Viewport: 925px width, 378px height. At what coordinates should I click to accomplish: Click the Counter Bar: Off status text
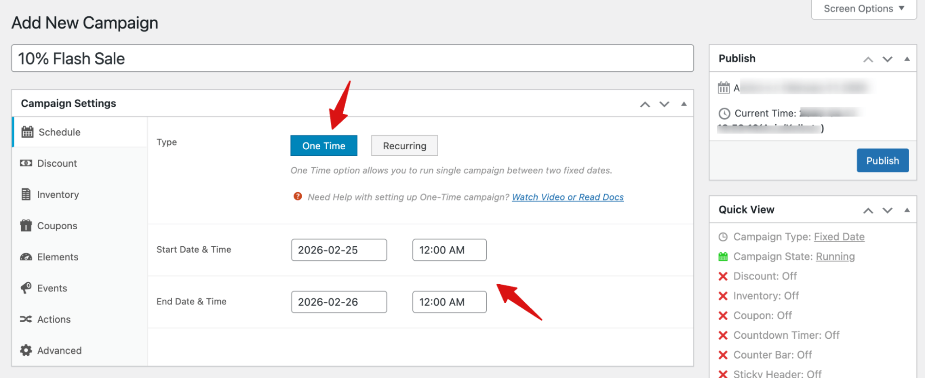772,355
